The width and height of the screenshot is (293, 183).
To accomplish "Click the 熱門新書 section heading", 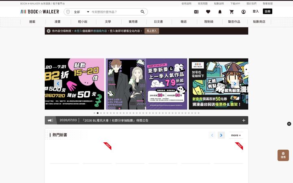I will tap(59, 135).
